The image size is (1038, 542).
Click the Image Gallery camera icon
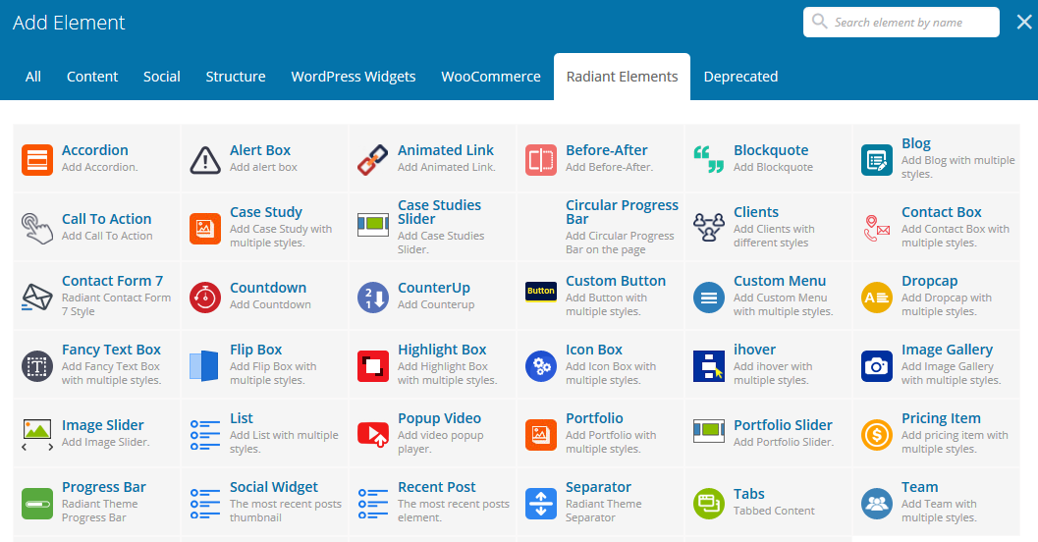(x=877, y=365)
